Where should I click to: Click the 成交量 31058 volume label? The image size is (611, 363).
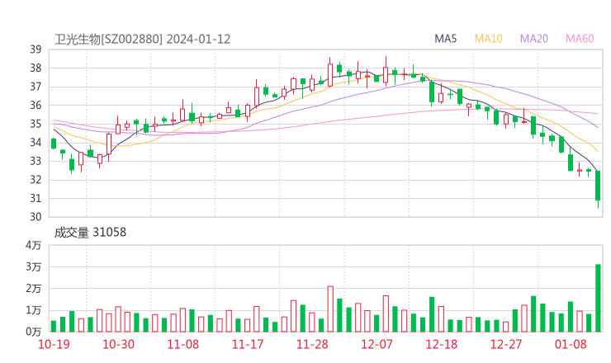90,233
